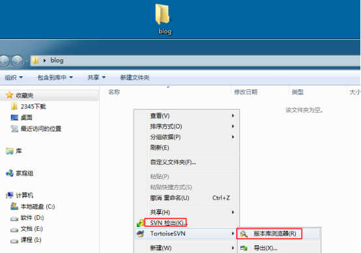The width and height of the screenshot is (361, 253).
Task: Sort by the 修改日期 column header
Action: (x=246, y=92)
